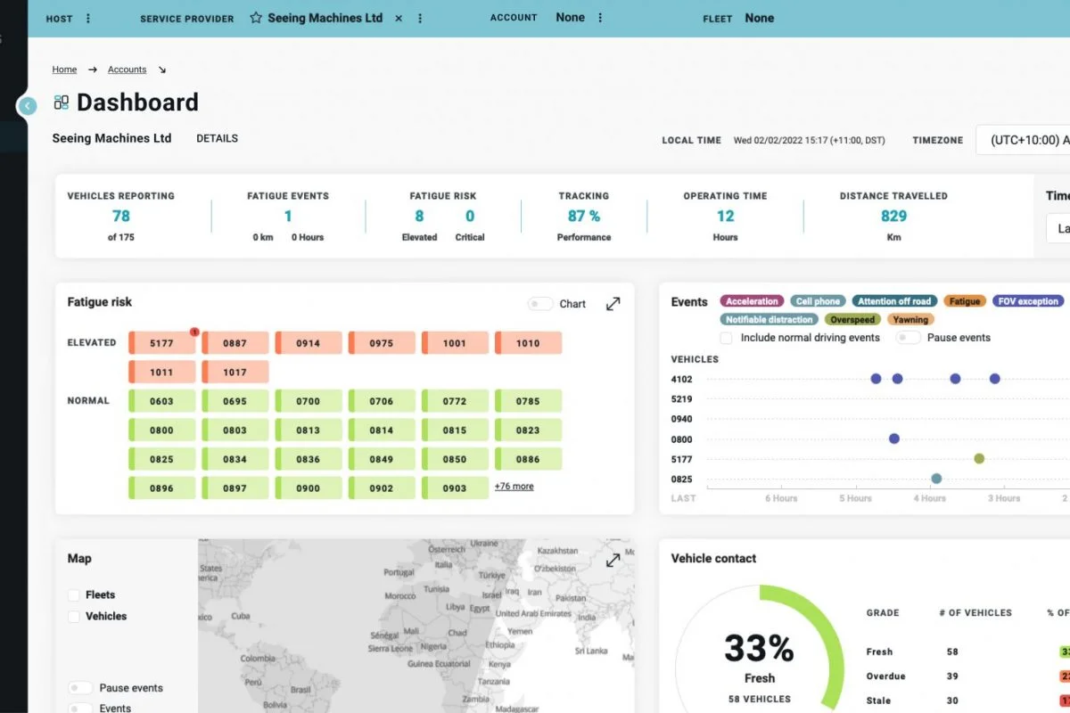The width and height of the screenshot is (1070, 713).
Task: Open the Service Provider three-dot menu
Action: click(421, 19)
